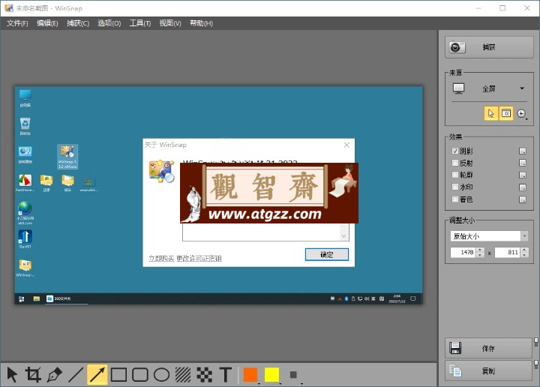Click the 捕获 capture button with camera
This screenshot has height=387, width=540.
[x=489, y=47]
